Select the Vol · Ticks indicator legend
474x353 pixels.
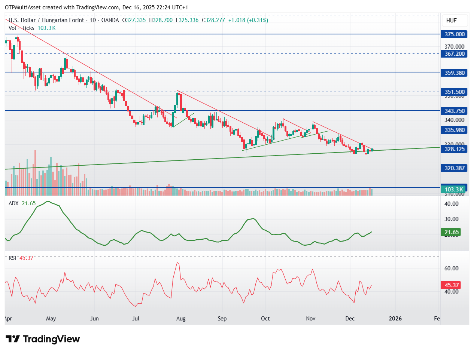click(x=22, y=28)
